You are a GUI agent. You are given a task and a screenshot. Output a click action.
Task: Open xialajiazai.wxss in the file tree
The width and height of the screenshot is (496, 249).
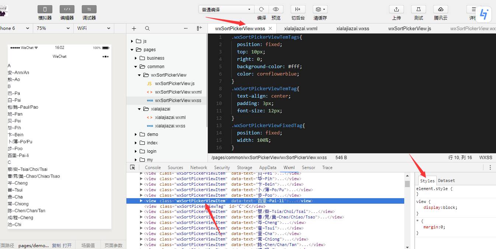(x=170, y=126)
